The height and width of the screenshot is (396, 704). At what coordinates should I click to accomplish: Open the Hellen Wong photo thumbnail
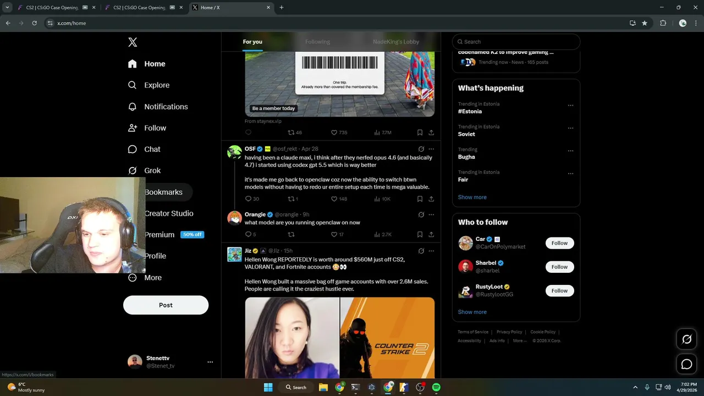point(292,337)
